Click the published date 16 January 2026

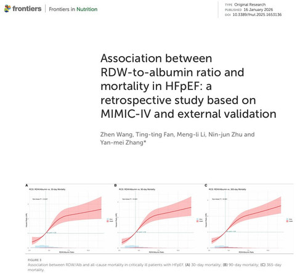258,10
